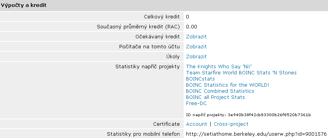Visit the Free-DC statistics link

196,103
